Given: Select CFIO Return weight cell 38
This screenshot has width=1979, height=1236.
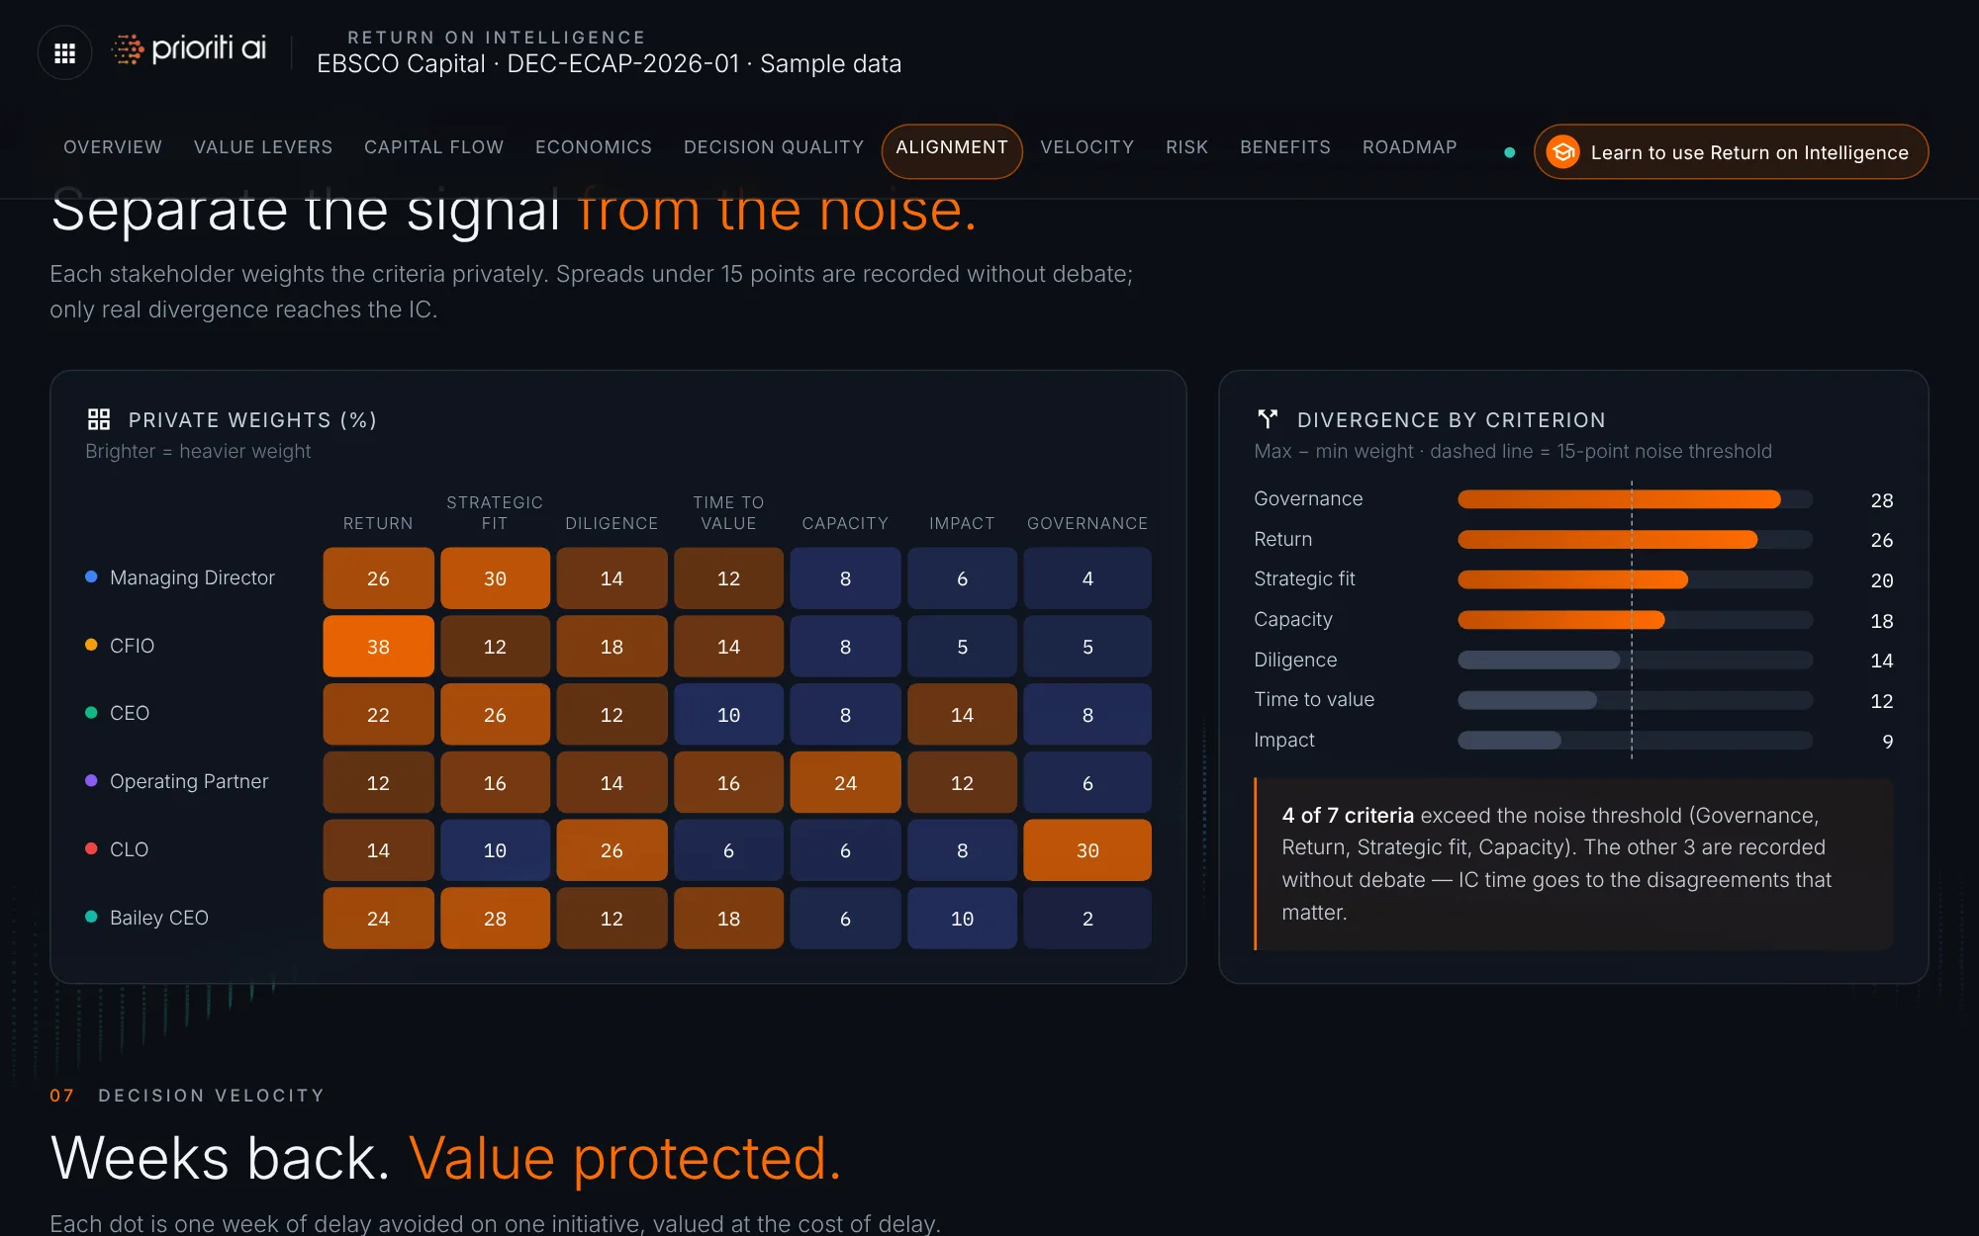Looking at the screenshot, I should (x=378, y=647).
